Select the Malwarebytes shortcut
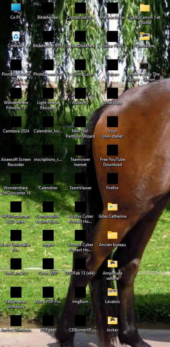This screenshot has width=170, height=347. tap(112, 8)
